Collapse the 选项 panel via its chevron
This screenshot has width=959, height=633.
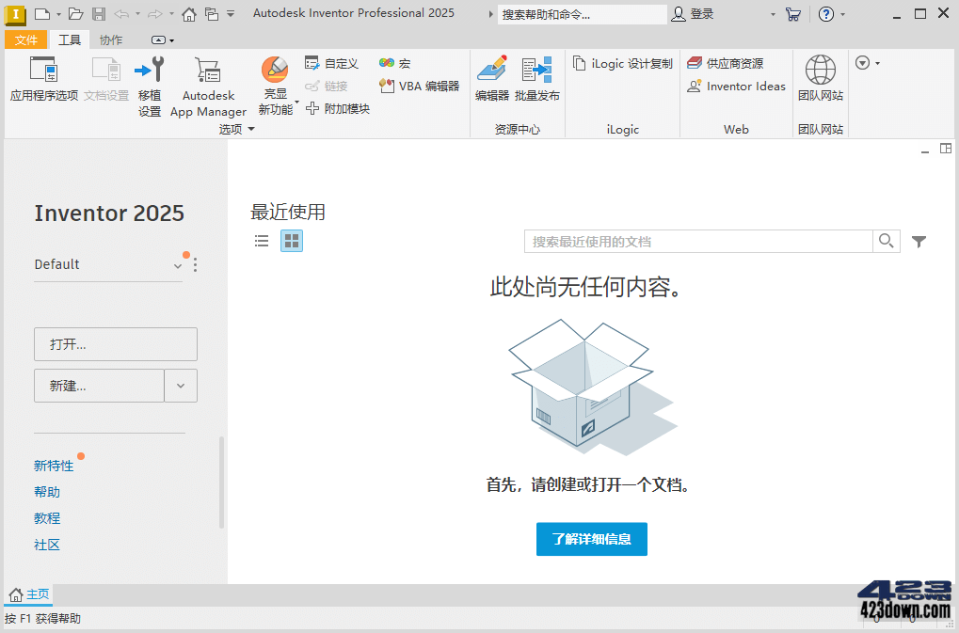pyautogui.click(x=251, y=129)
